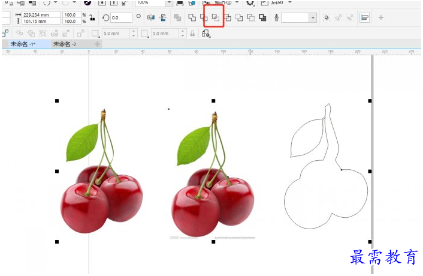Screen dimensions: 423x276
Task: Mirror the selection vertically
Action: (163, 17)
